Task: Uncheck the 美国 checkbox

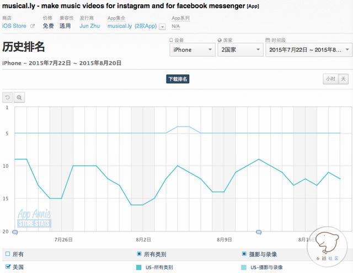Action: tap(8, 267)
